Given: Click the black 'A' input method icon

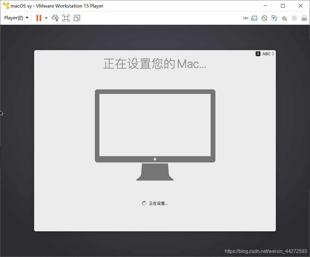Looking at the screenshot, I should point(258,54).
